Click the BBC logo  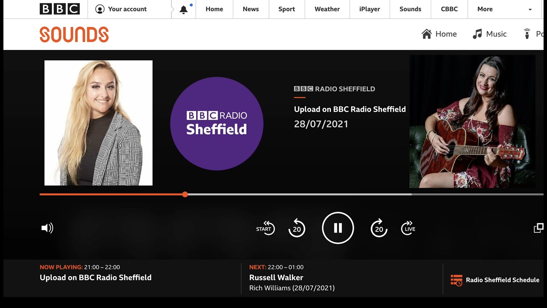click(x=60, y=9)
